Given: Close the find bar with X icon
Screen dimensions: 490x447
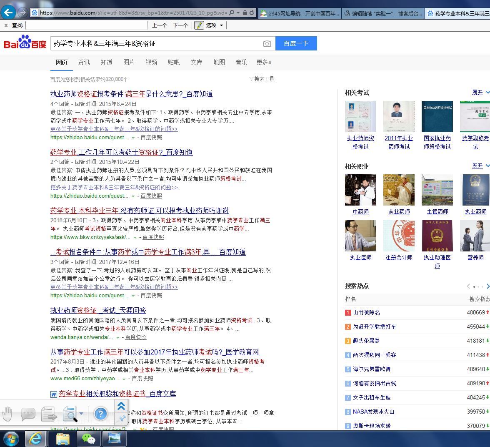Looking at the screenshot, I should pyautogui.click(x=6, y=25).
